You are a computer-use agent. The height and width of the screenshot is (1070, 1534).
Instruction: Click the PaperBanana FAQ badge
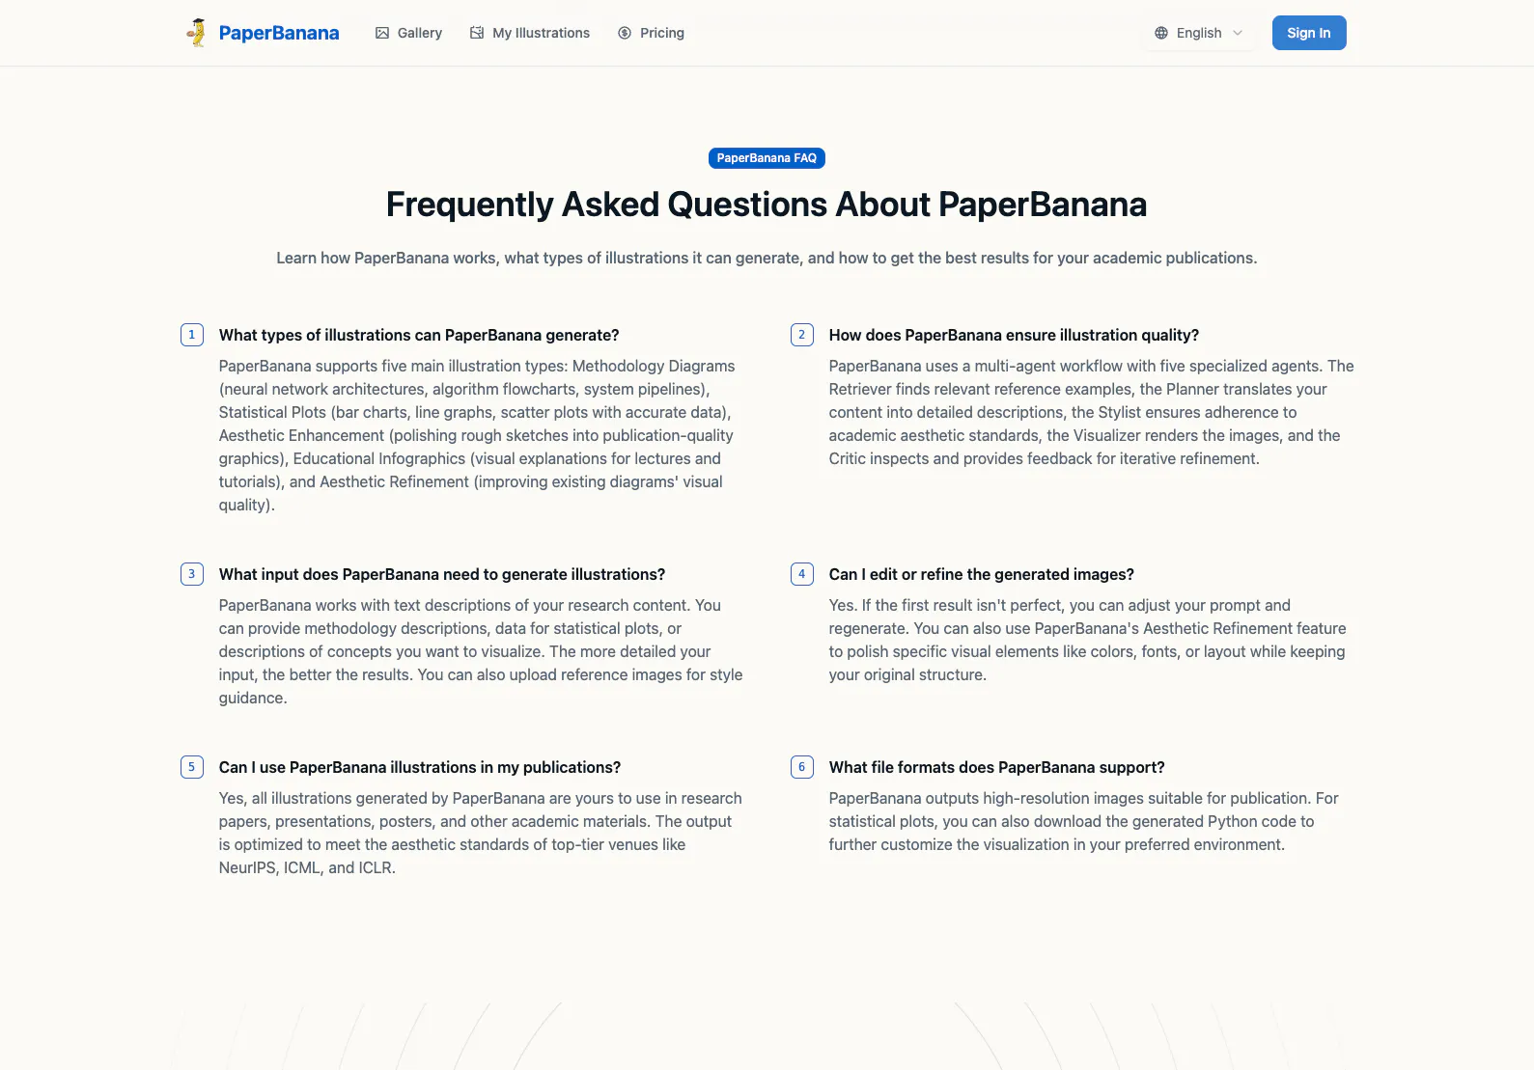coord(767,158)
